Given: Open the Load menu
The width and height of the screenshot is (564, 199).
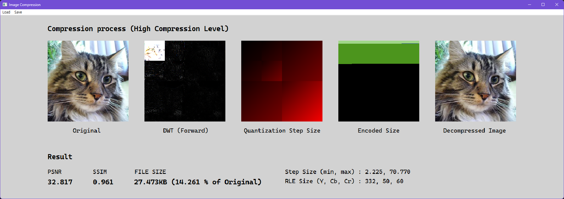Looking at the screenshot, I should (x=6, y=12).
